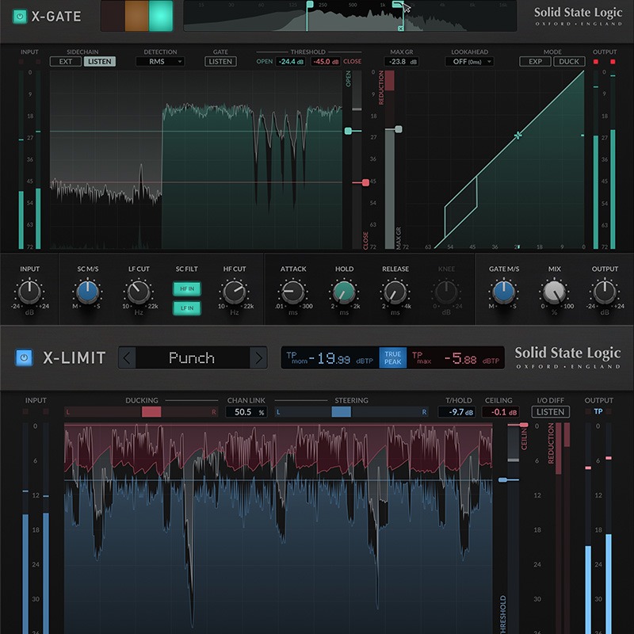The height and width of the screenshot is (634, 634).
Task: Toggle the X-GATE power button
Action: coord(19,17)
